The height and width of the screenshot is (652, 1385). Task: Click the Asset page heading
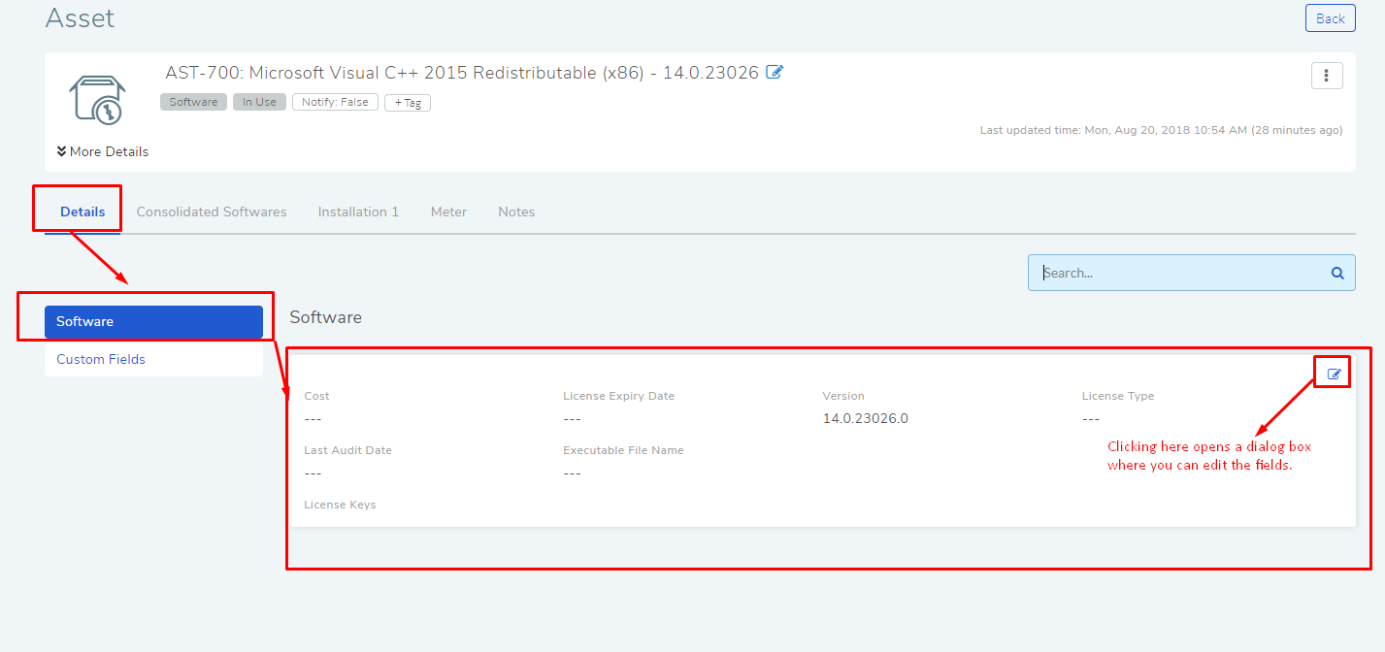coord(80,17)
